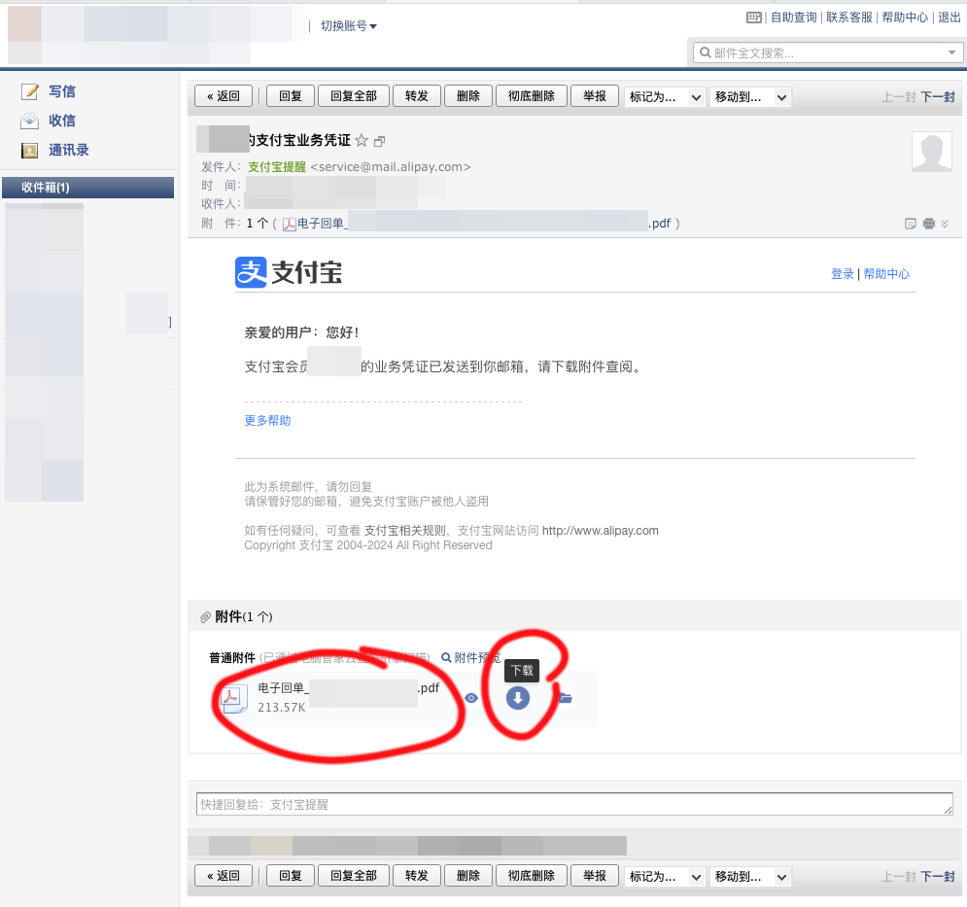
Task: Click the bottom 回复全部 button
Action: pyautogui.click(x=354, y=876)
